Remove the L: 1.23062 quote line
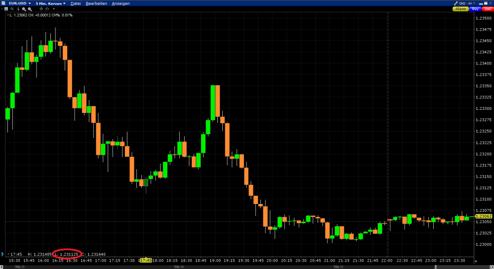494x269 pixels. tap(8, 15)
